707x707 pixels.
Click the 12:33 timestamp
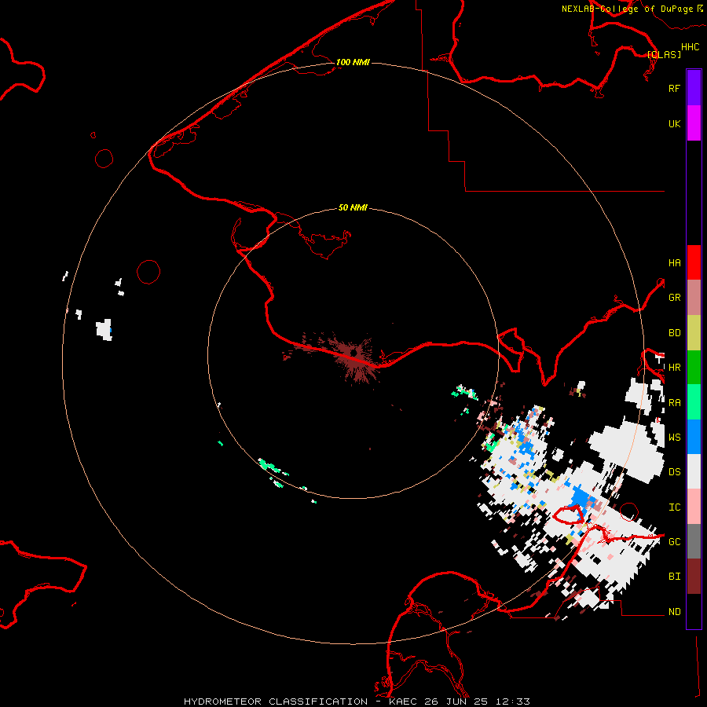[x=513, y=702]
